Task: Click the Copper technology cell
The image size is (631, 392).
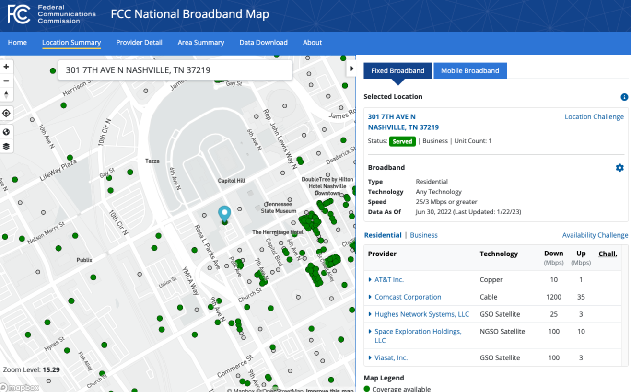Action: pyautogui.click(x=491, y=279)
